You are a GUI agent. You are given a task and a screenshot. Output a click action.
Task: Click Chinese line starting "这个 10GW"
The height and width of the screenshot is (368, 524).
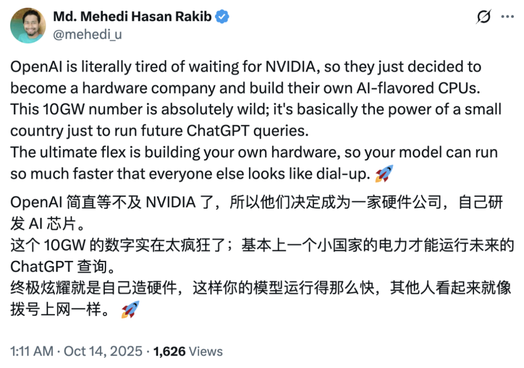(261, 246)
